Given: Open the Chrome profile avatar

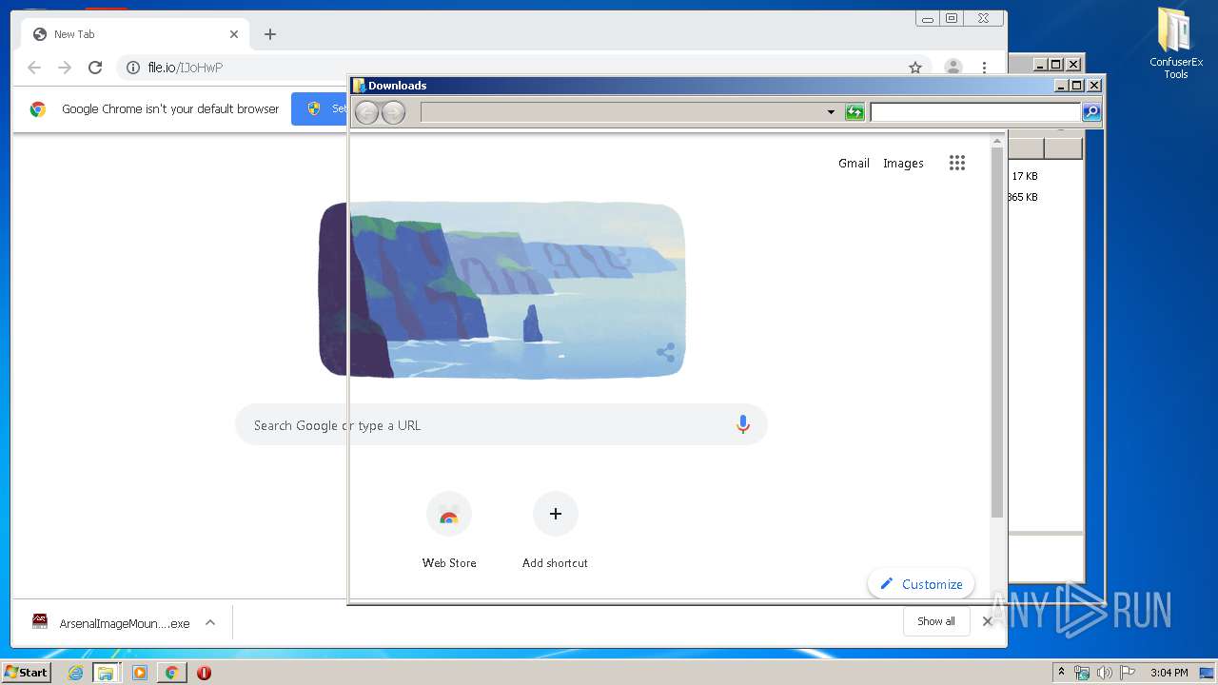Looking at the screenshot, I should 953,68.
